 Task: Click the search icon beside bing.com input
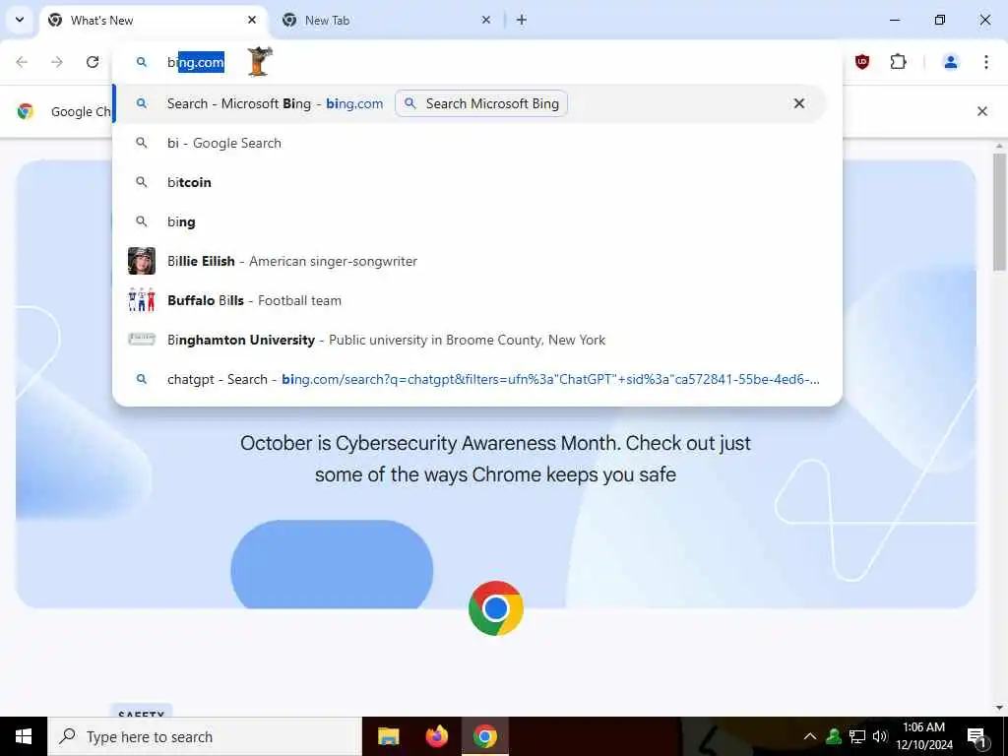(142, 62)
